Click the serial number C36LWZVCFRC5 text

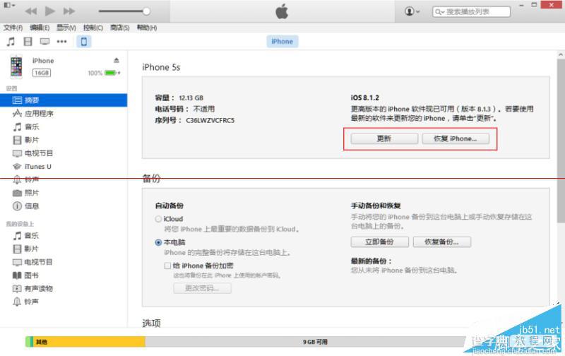point(210,120)
